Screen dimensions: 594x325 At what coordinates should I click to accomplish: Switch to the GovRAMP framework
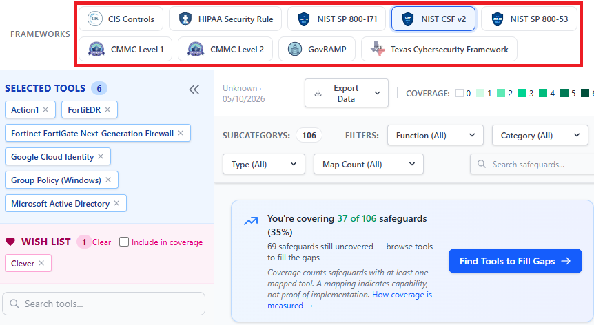coord(317,49)
